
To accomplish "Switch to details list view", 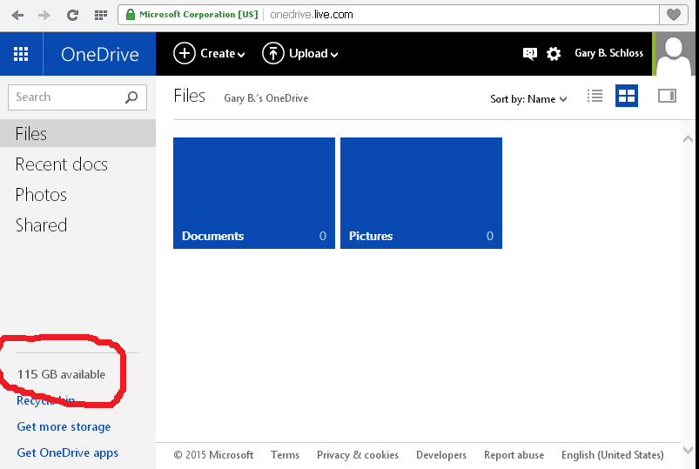I will [595, 96].
